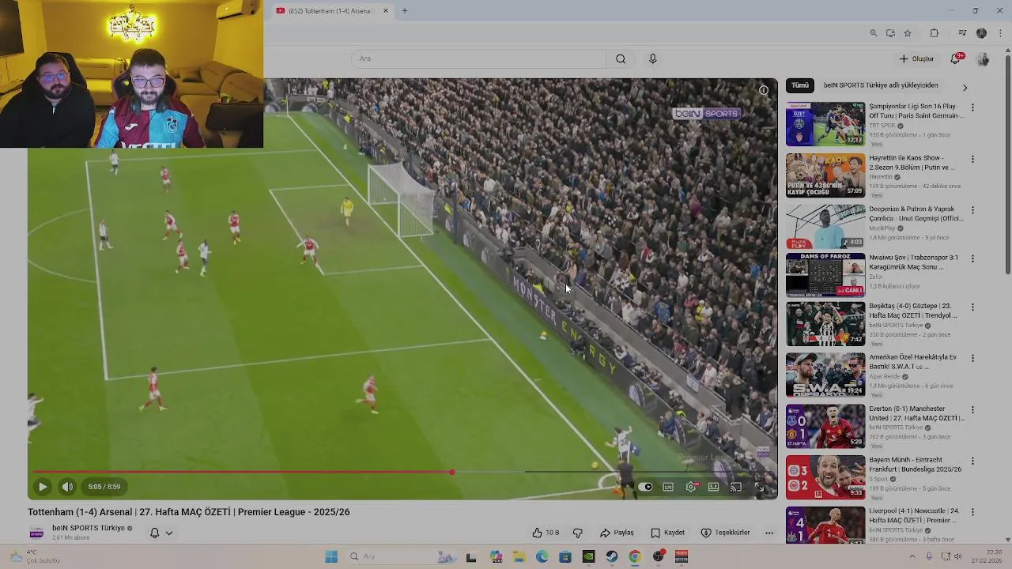The width and height of the screenshot is (1012, 569).
Task: Open Beşiktaş (4-0) Göztepe highlights title
Action: click(x=912, y=311)
